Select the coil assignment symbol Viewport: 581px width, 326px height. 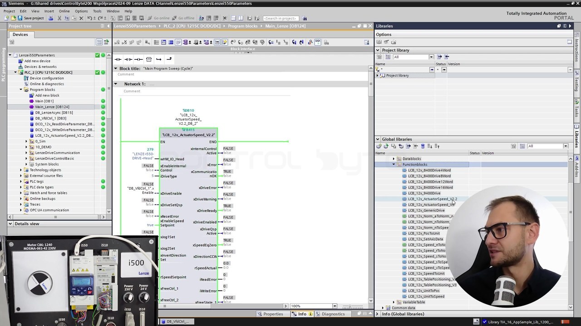[138, 59]
